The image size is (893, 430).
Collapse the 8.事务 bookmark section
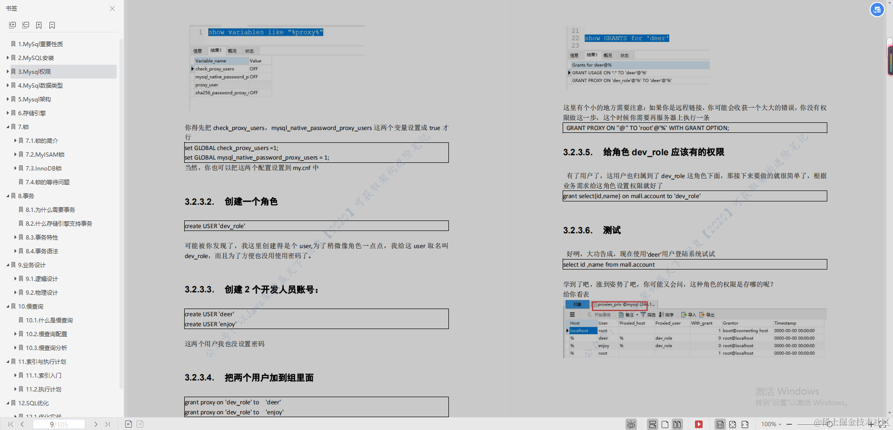[8, 196]
